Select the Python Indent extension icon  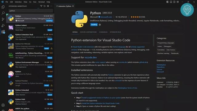[11, 27]
